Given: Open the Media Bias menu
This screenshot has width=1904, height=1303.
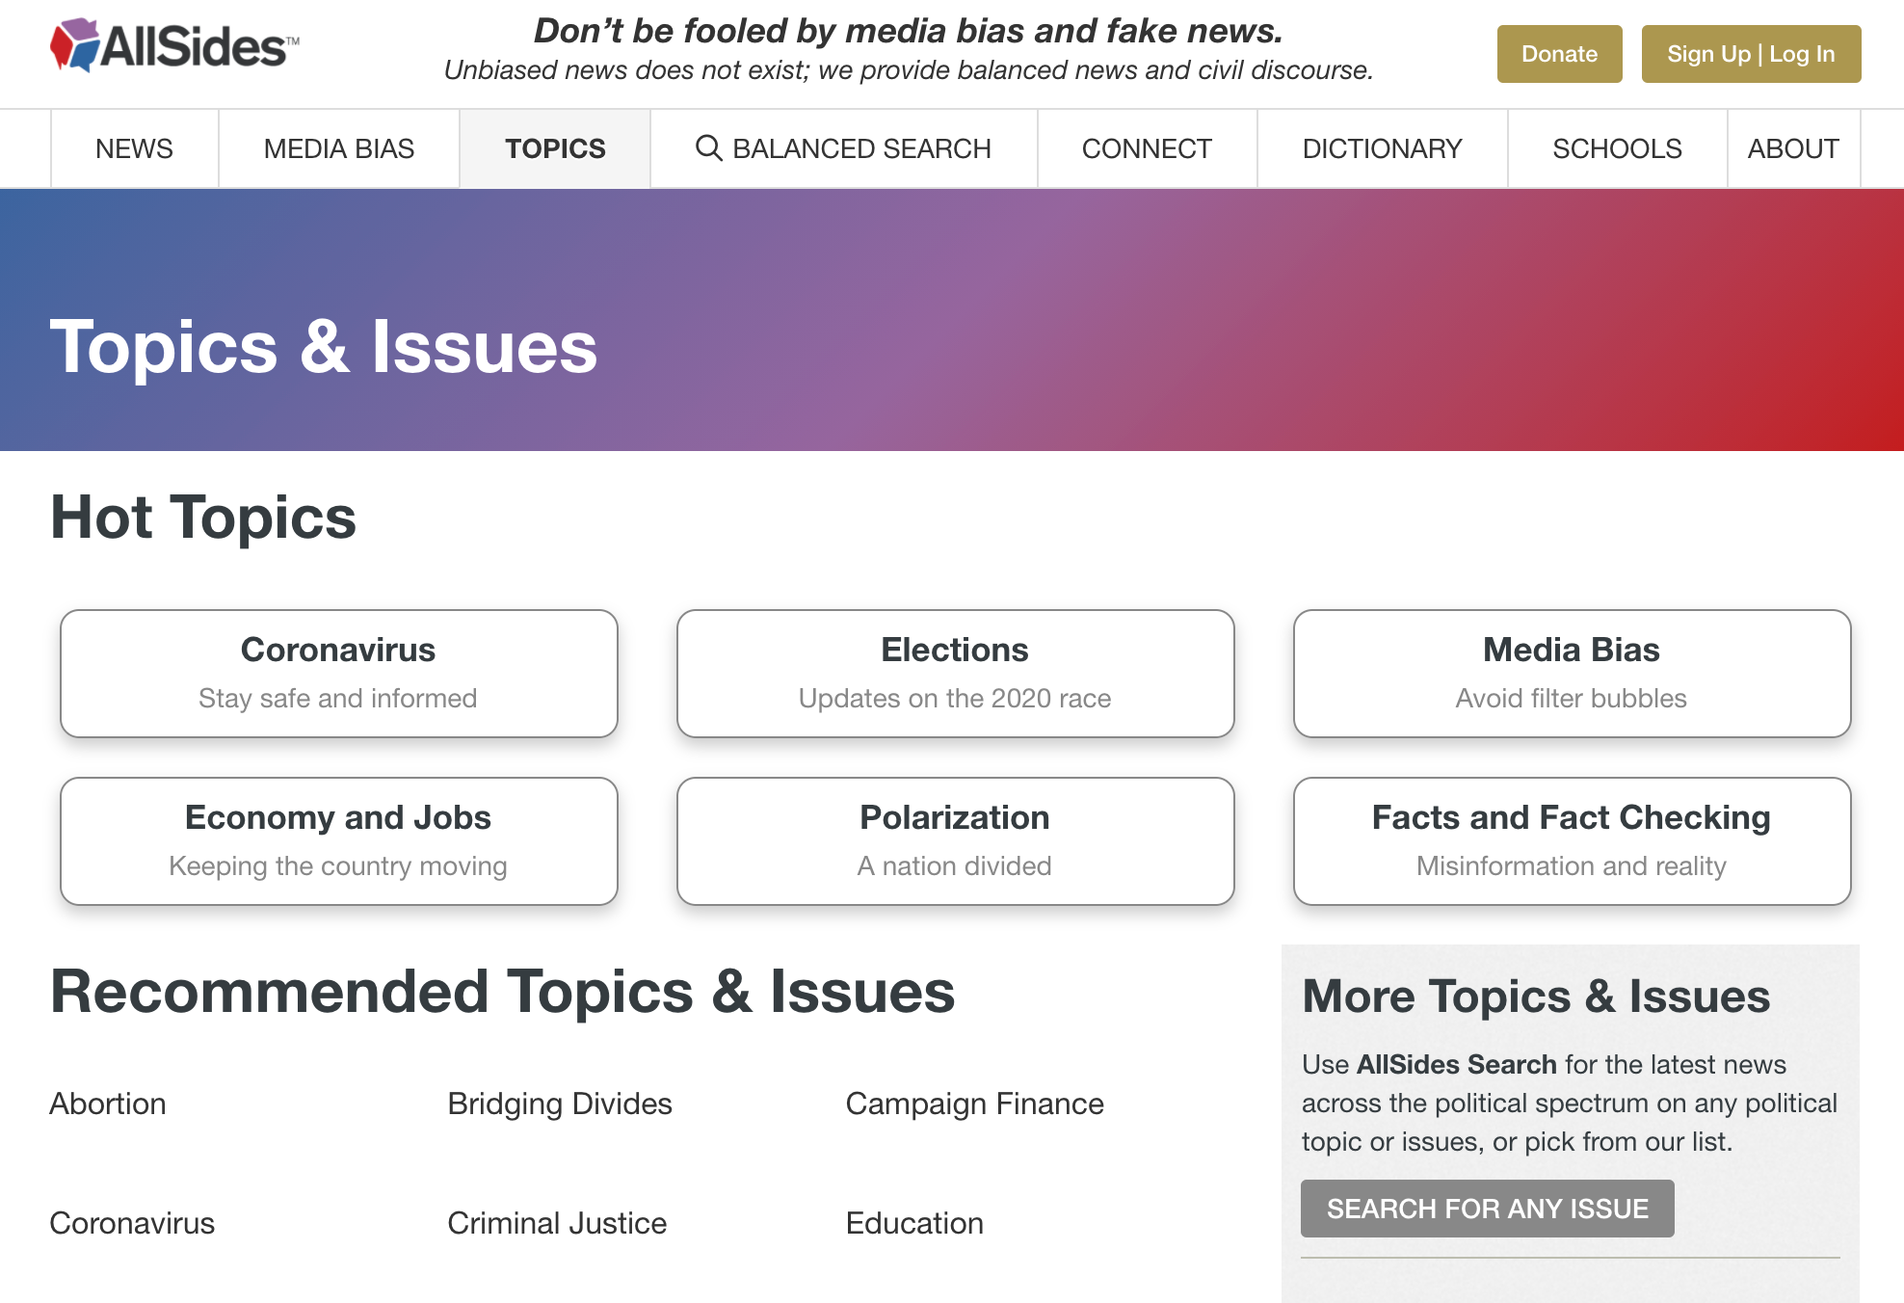Looking at the screenshot, I should pyautogui.click(x=338, y=148).
